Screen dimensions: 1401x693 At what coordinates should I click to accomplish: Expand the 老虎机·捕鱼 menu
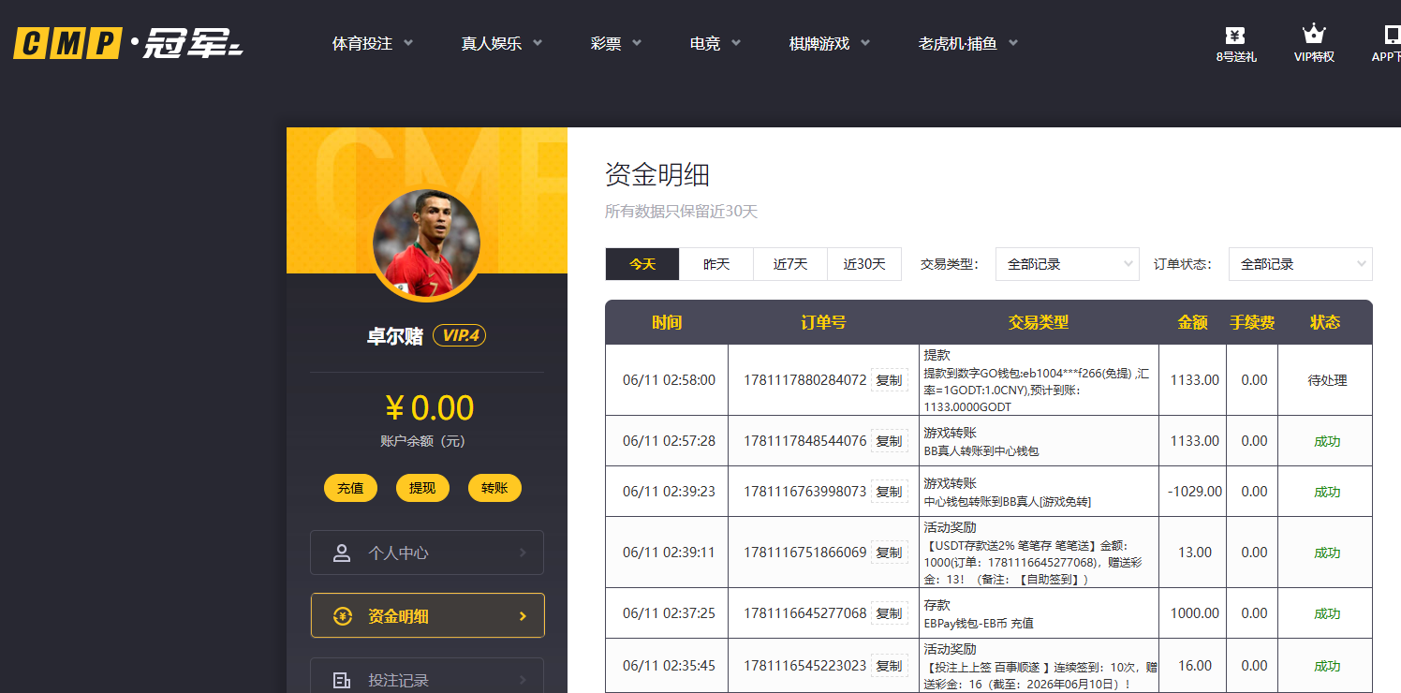(x=968, y=43)
